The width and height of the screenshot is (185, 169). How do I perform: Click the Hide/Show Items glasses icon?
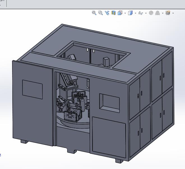click(x=141, y=13)
